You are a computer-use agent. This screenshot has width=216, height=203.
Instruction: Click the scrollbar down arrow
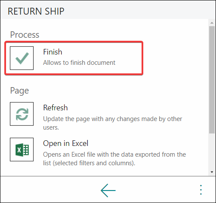(212, 172)
